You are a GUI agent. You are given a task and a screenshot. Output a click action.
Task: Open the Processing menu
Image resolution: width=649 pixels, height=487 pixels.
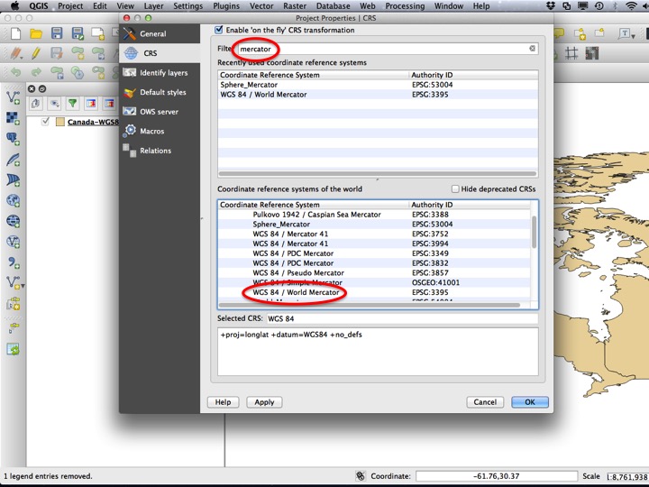pos(405,5)
